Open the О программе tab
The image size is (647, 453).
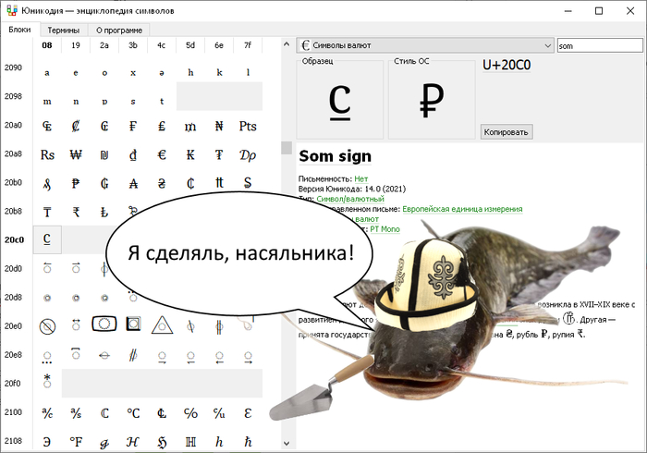click(x=116, y=30)
